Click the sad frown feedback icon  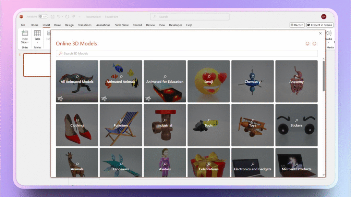[x=314, y=44]
